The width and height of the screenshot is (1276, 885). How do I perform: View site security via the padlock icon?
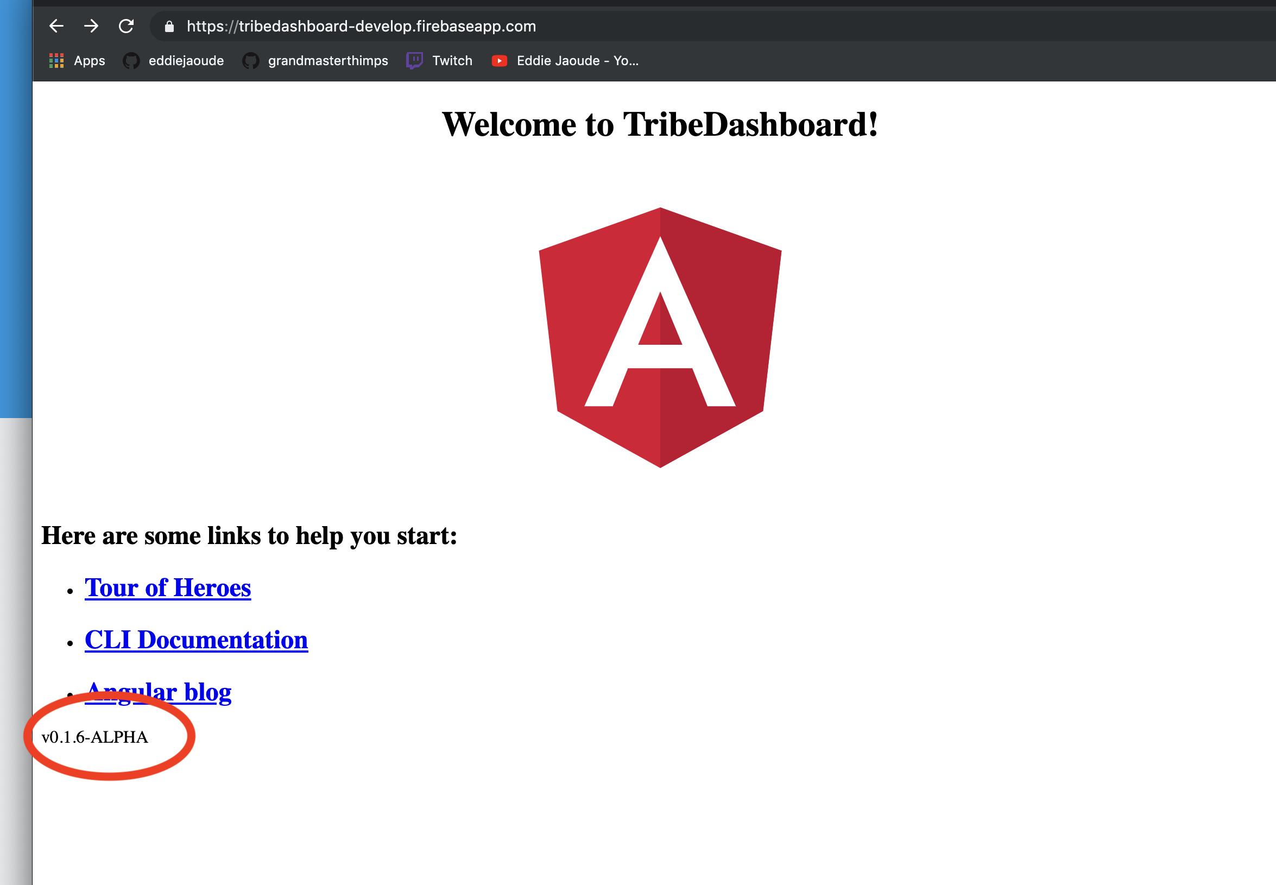[169, 26]
